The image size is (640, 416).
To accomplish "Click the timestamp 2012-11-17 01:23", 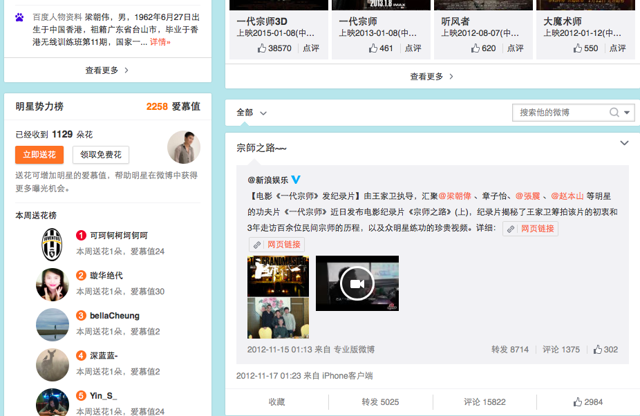I will pos(269,376).
